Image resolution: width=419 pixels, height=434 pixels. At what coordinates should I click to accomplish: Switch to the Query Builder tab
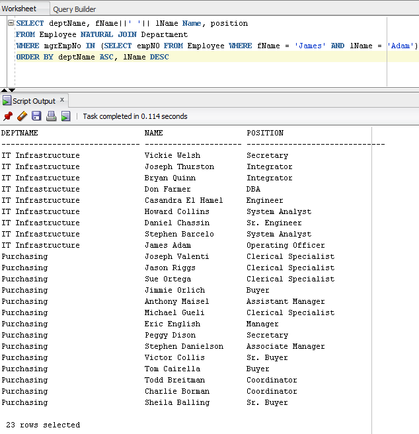[74, 9]
